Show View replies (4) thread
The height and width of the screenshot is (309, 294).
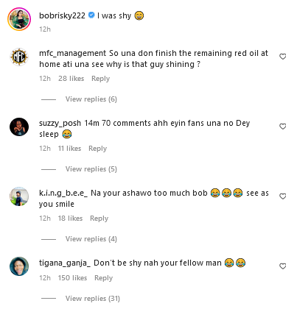coord(91,239)
